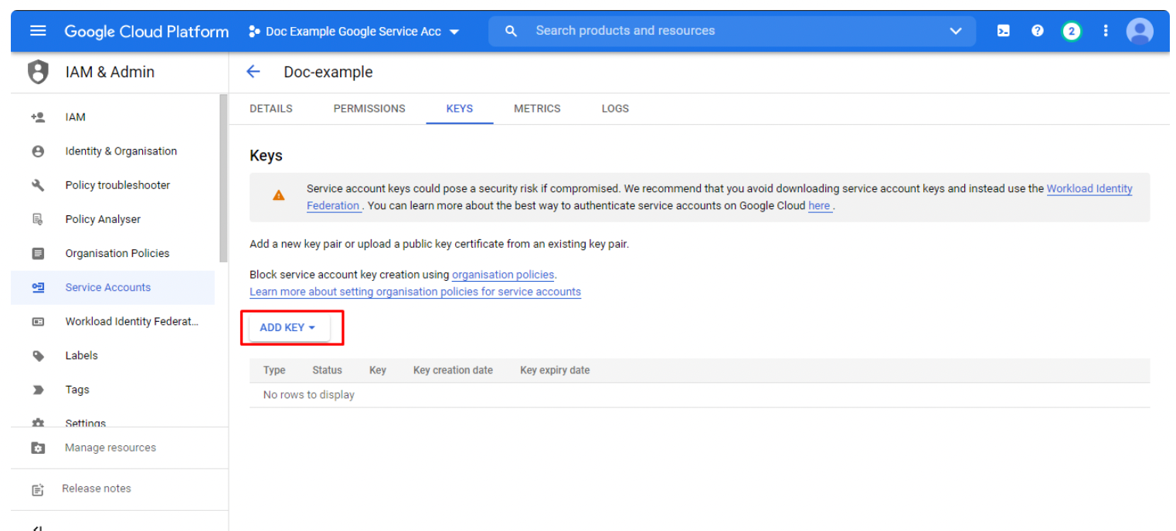Image resolution: width=1176 pixels, height=531 pixels.
Task: Click the Manage resources folder icon
Action: click(x=38, y=448)
